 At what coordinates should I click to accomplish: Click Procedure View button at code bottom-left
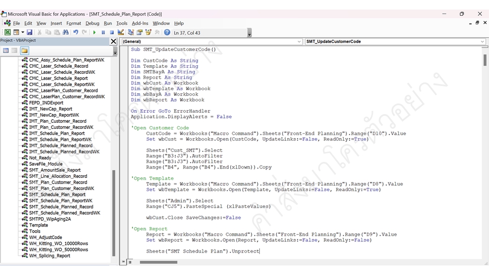pos(123,262)
